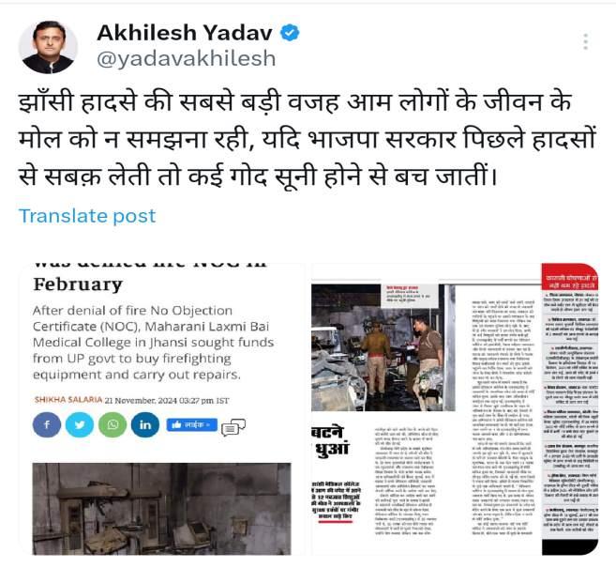Click the blue verified badge
This screenshot has height=568, width=616.
point(290,33)
